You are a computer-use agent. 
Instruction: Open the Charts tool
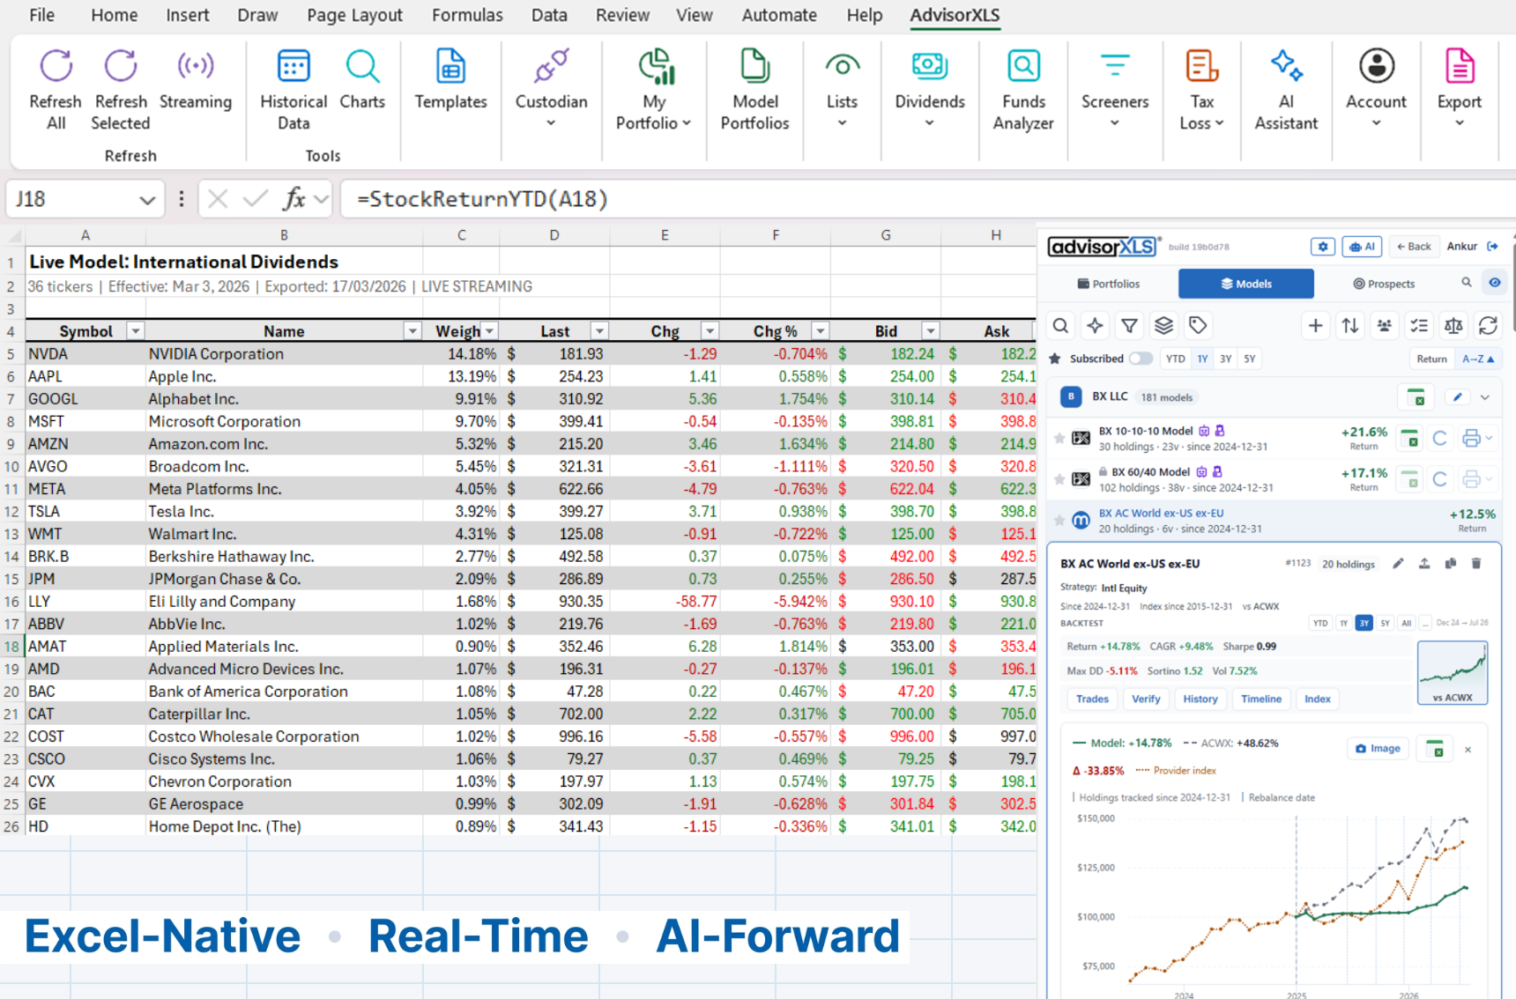362,79
